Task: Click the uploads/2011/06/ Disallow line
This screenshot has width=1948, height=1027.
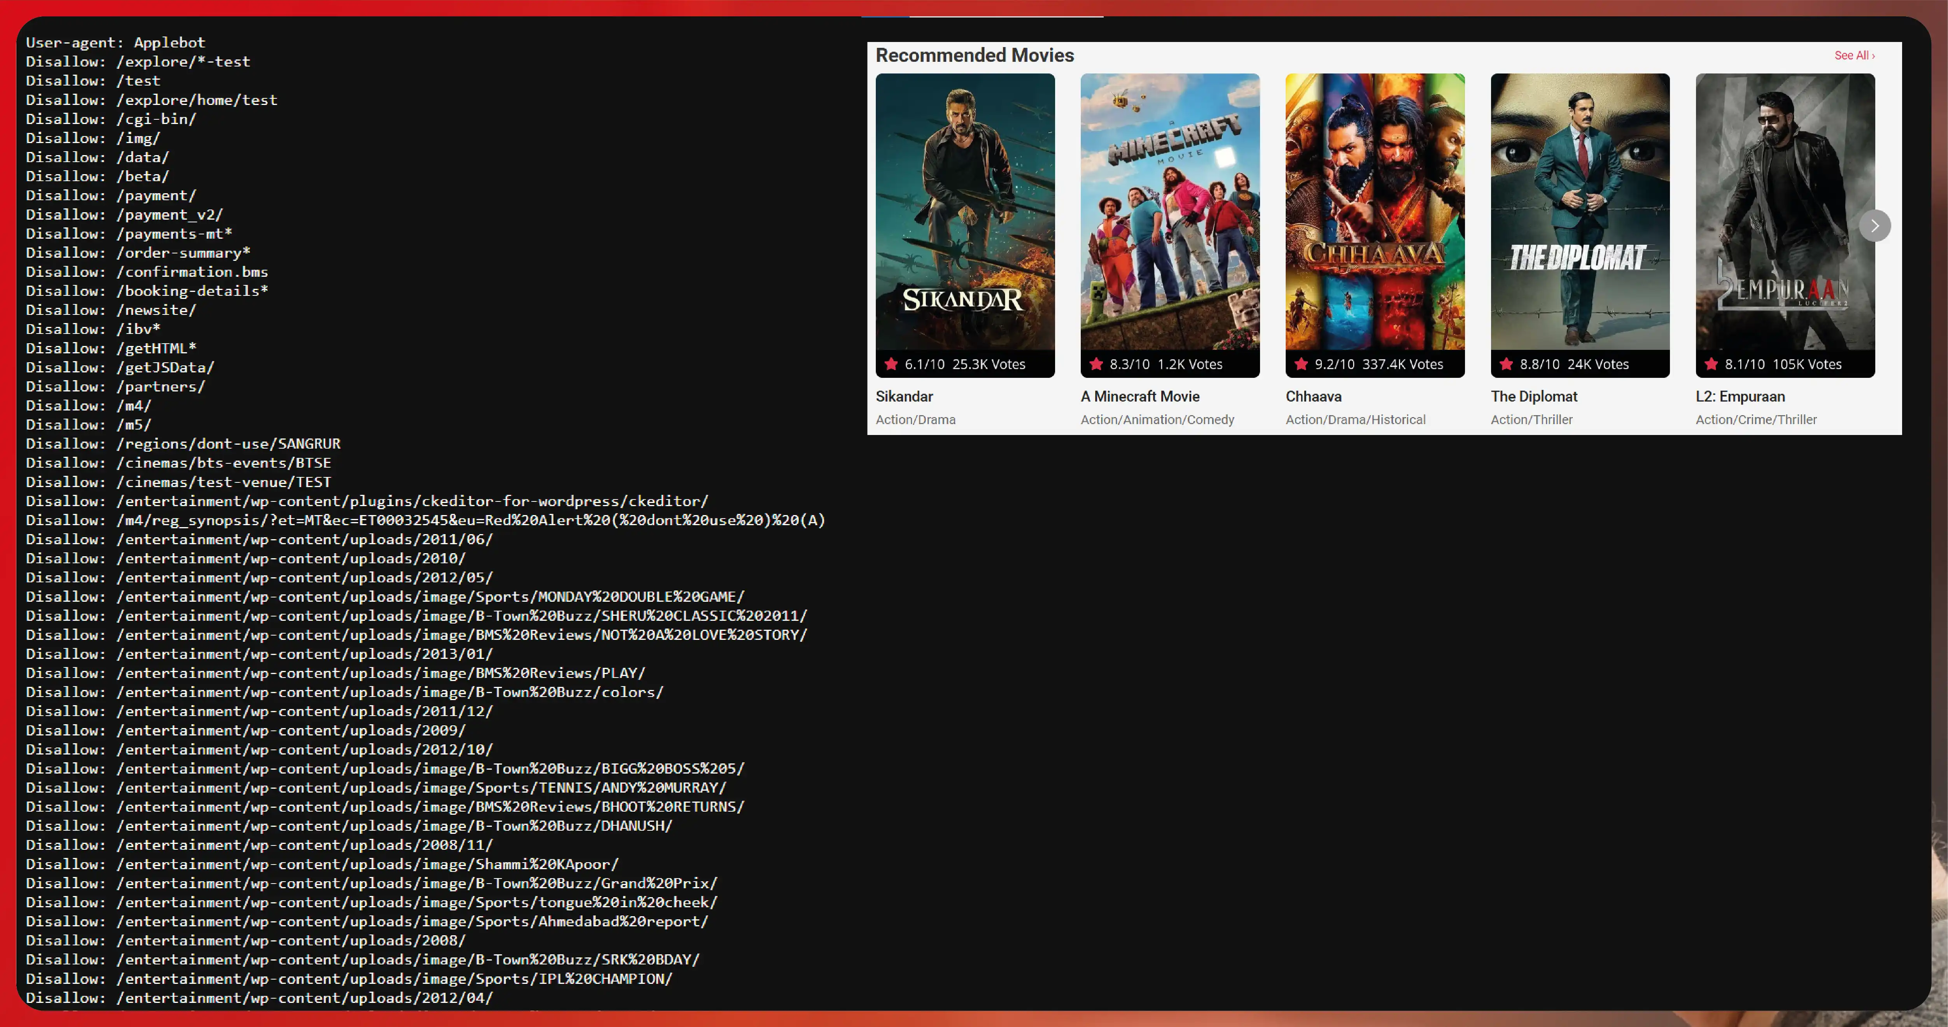Action: tap(259, 540)
